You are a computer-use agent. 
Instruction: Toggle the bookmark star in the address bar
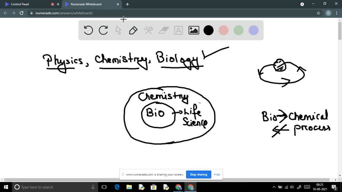[318, 14]
